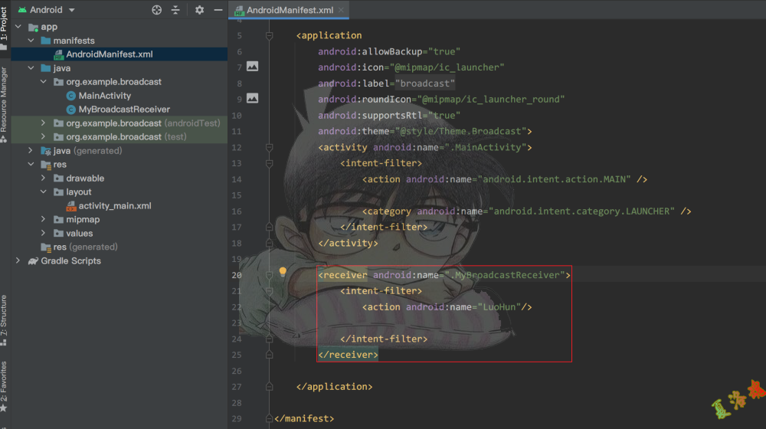
Task: Hide the Project panel with minus icon
Action: (x=218, y=10)
